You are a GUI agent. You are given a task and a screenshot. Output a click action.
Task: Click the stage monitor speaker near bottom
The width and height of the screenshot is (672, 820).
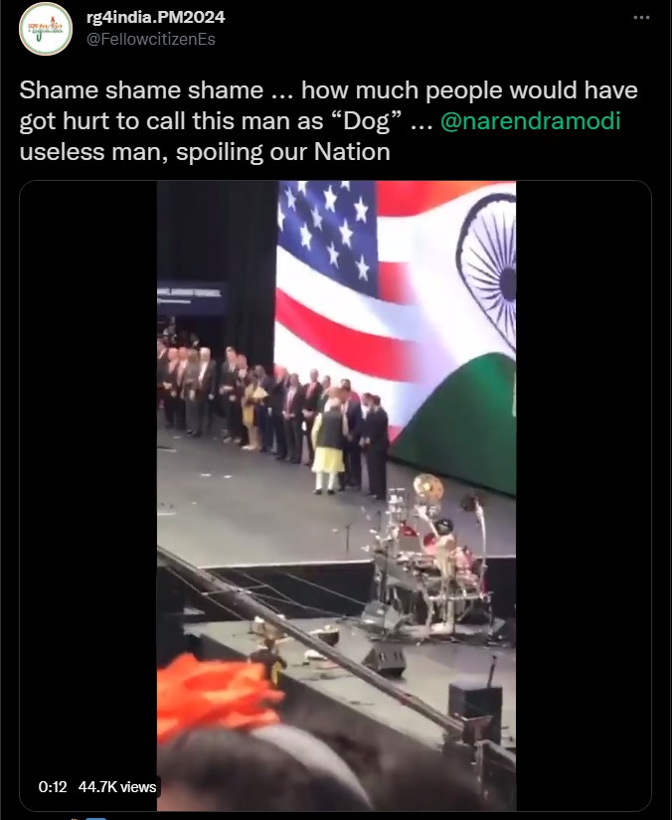[386, 658]
